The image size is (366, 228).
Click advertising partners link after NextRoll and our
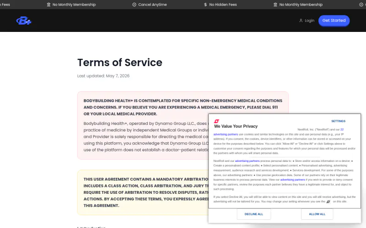247,161
